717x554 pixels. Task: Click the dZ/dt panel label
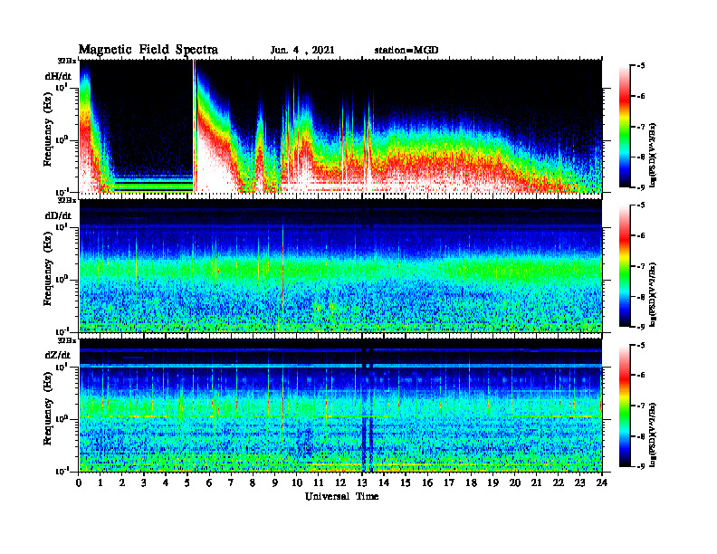pyautogui.click(x=58, y=355)
